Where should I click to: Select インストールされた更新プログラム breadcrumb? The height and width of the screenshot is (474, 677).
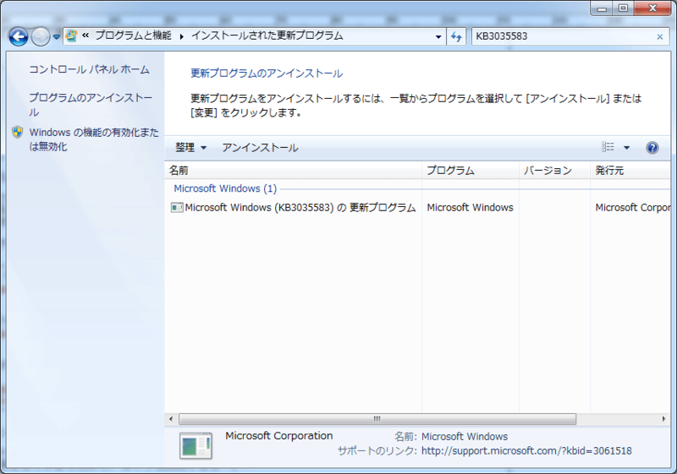[x=267, y=35]
